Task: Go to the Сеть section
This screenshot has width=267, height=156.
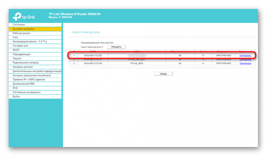Action: click(x=35, y=37)
